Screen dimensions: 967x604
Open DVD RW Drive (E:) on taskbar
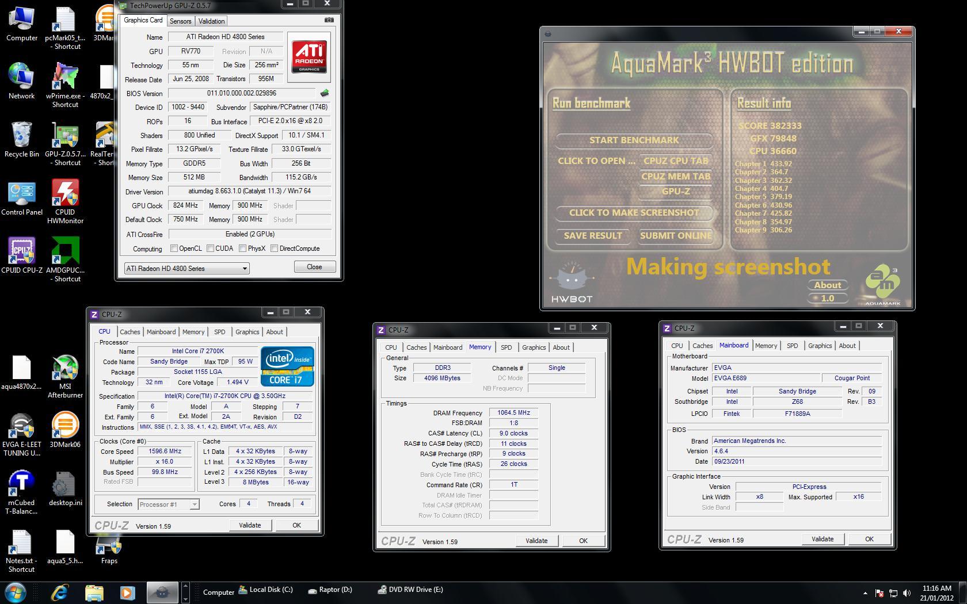(x=410, y=590)
